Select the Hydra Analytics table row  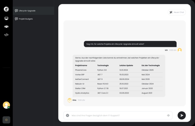119,93
